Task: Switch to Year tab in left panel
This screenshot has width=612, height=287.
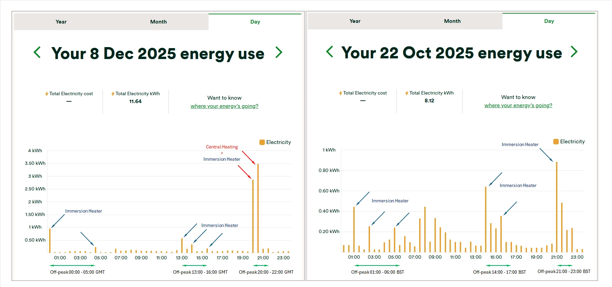Action: 61,22
